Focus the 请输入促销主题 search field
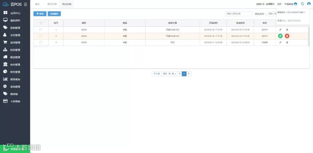Viewport: 313px width, 153px height. [x=239, y=14]
